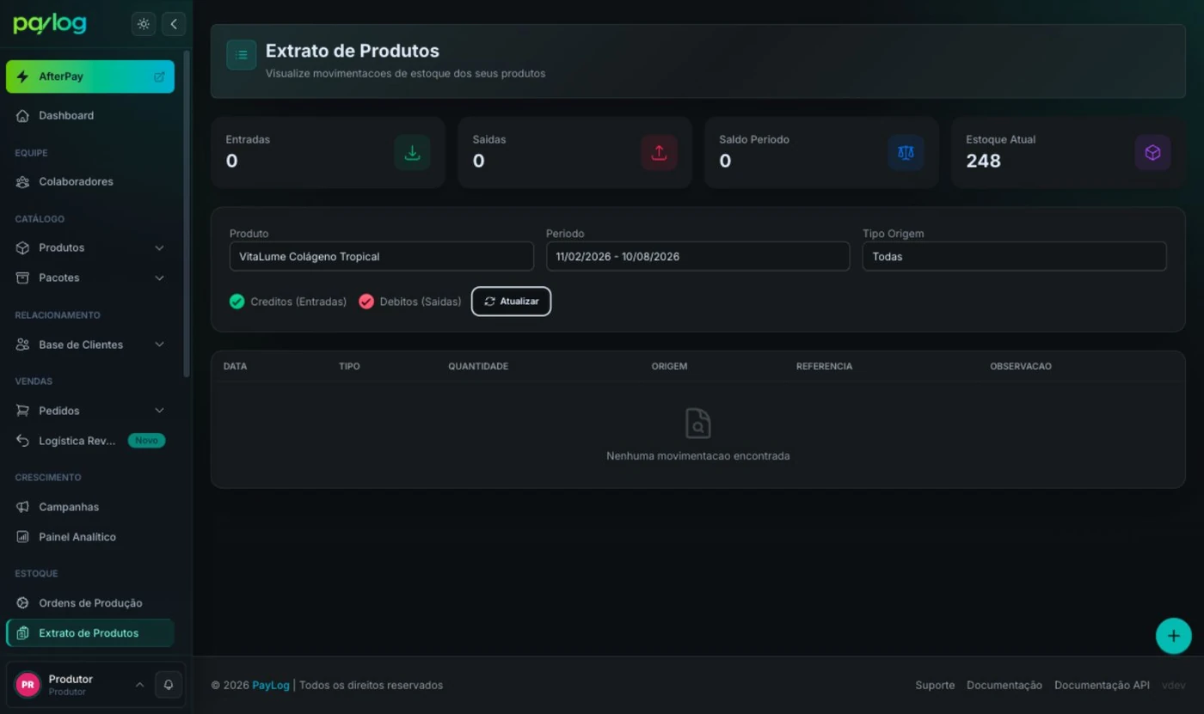The image size is (1204, 714).
Task: Click the list icon beside Extrato de Produtos title
Action: click(x=242, y=55)
